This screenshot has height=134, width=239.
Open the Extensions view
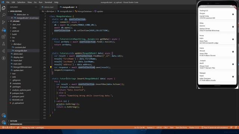(x=3, y=36)
